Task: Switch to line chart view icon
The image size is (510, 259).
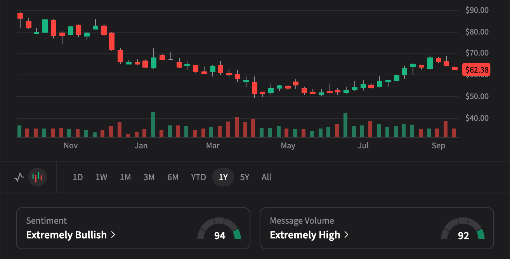Action: click(19, 177)
